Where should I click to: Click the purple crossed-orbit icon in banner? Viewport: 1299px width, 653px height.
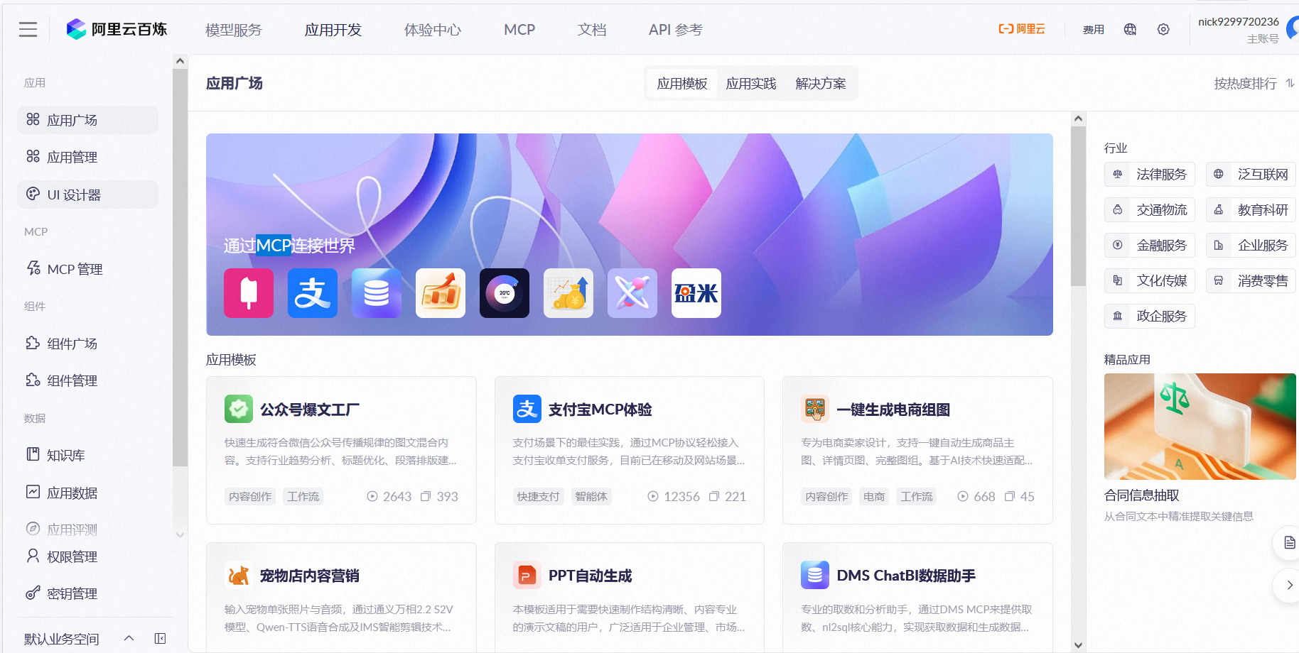[x=632, y=293]
